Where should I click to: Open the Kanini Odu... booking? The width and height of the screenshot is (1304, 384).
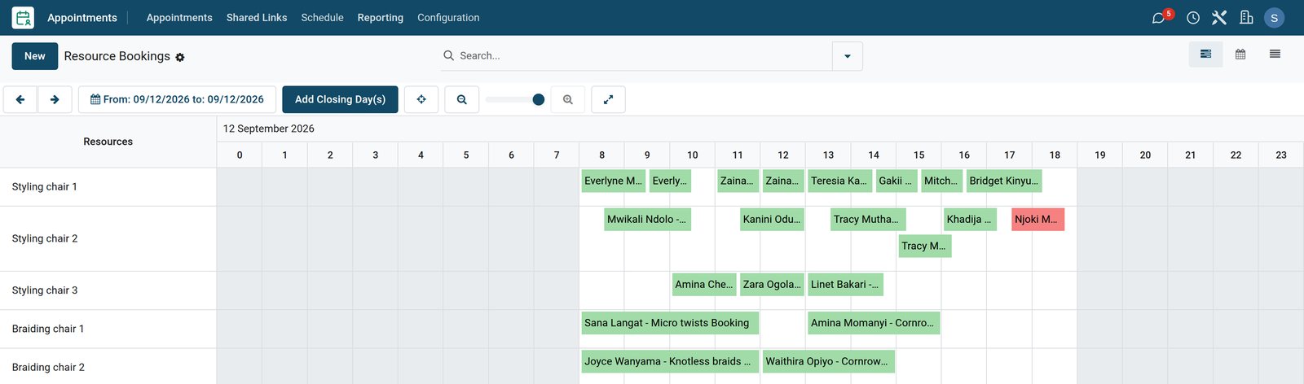coord(772,220)
